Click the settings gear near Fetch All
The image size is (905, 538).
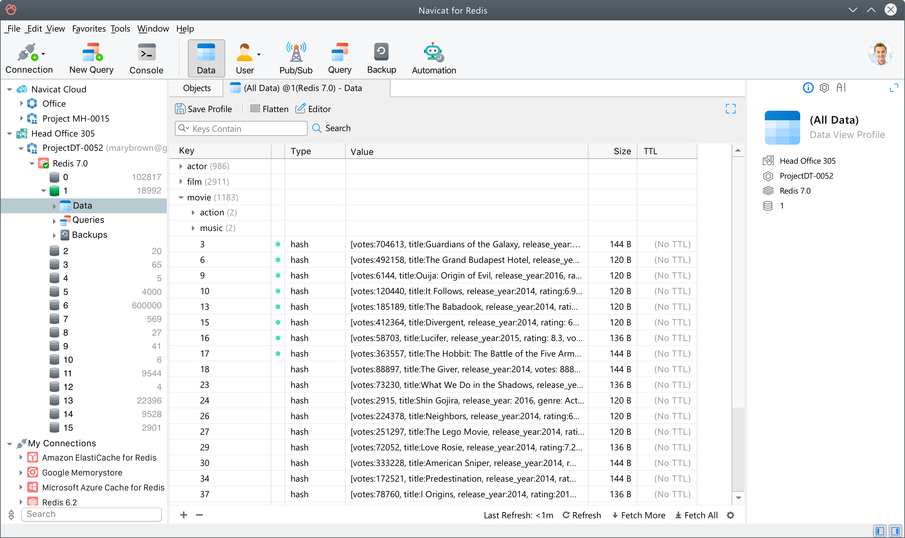pos(730,515)
